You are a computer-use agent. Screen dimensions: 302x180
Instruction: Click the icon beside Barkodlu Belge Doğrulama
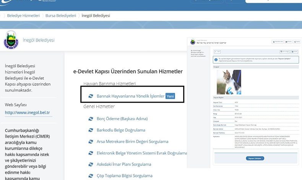(x=91, y=130)
